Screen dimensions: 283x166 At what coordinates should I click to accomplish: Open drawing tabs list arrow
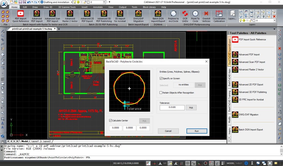tap(274, 29)
